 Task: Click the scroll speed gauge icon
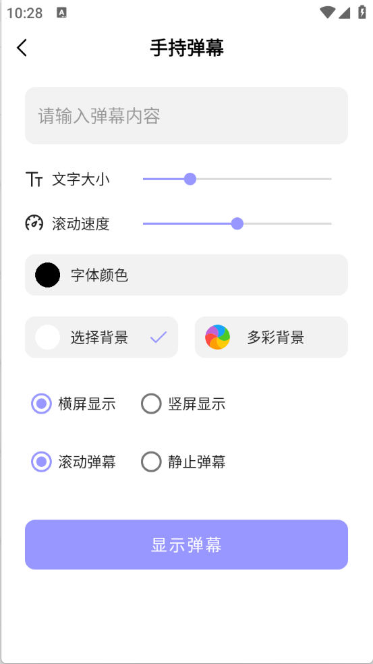[x=34, y=223]
